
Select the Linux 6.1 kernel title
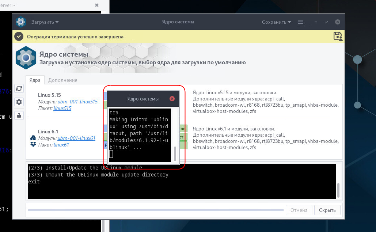click(x=48, y=132)
